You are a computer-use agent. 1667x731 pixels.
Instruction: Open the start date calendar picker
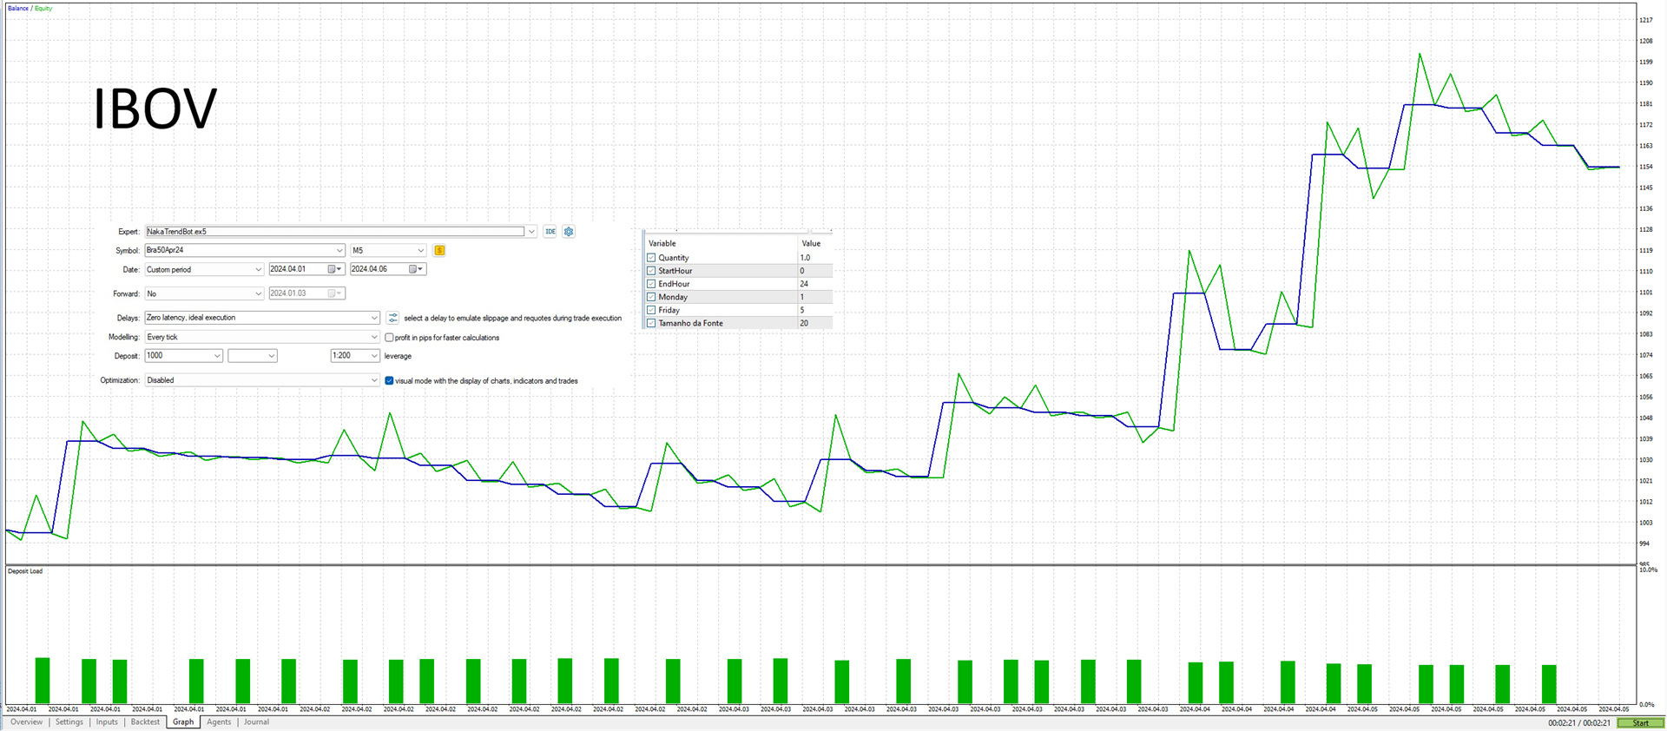point(333,269)
